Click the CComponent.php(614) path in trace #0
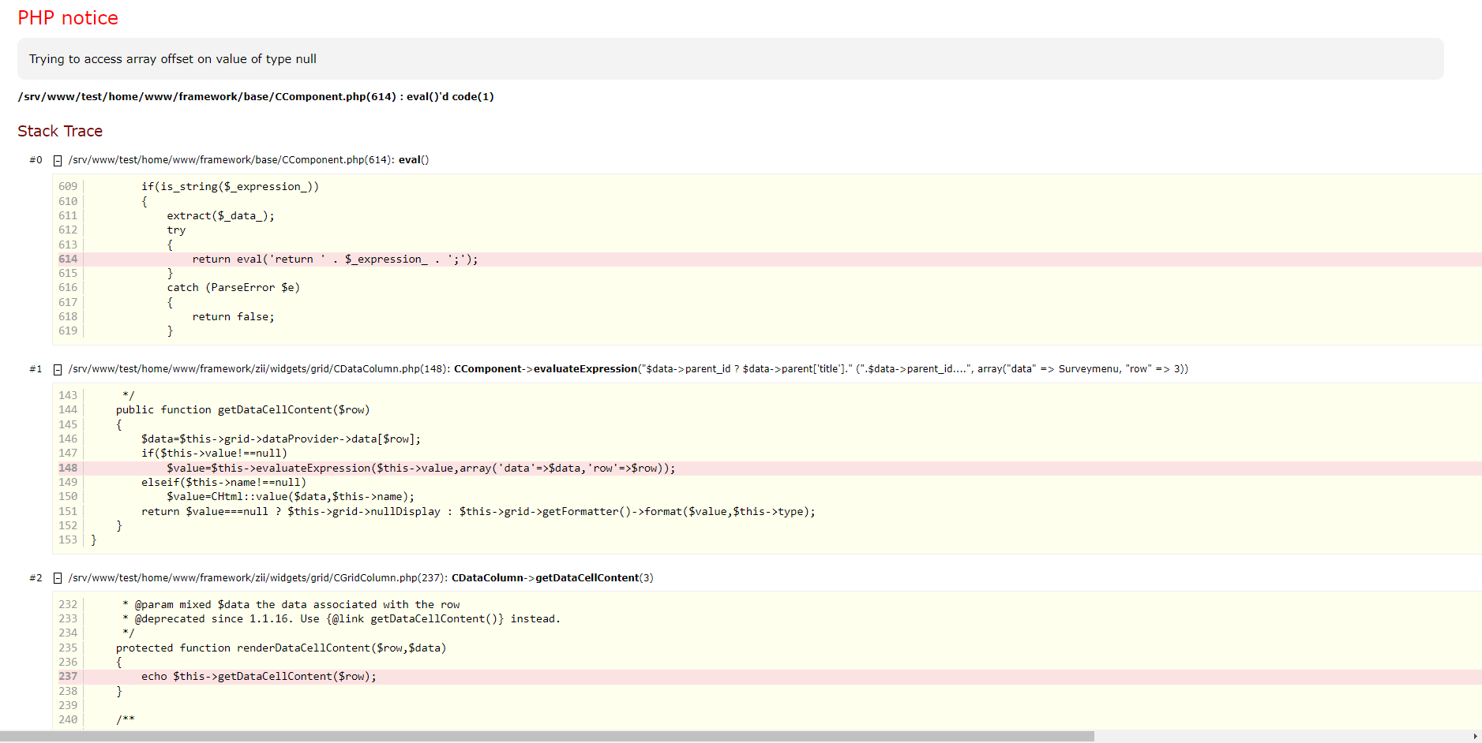This screenshot has width=1482, height=743. click(x=231, y=160)
